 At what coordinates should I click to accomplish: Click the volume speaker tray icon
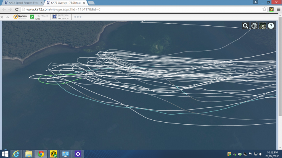261,154
